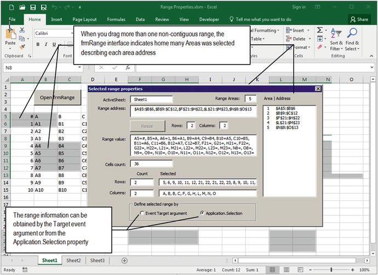Image resolution: width=378 pixels, height=275 pixels.
Task: Click the AutoSum sigma icon
Action: coord(320,30)
